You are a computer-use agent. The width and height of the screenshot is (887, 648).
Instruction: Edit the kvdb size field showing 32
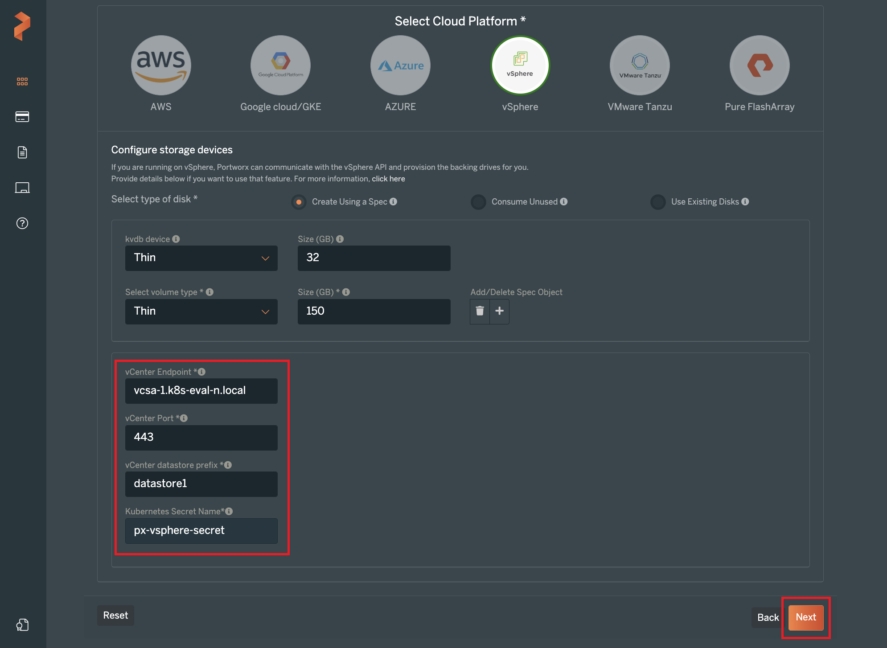pyautogui.click(x=374, y=258)
